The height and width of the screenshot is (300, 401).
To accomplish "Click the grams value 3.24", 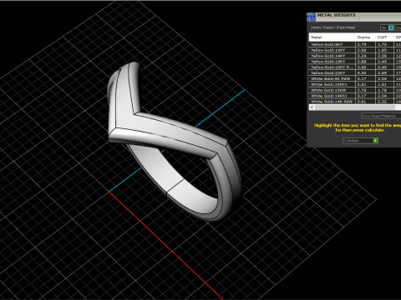I will [x=362, y=56].
